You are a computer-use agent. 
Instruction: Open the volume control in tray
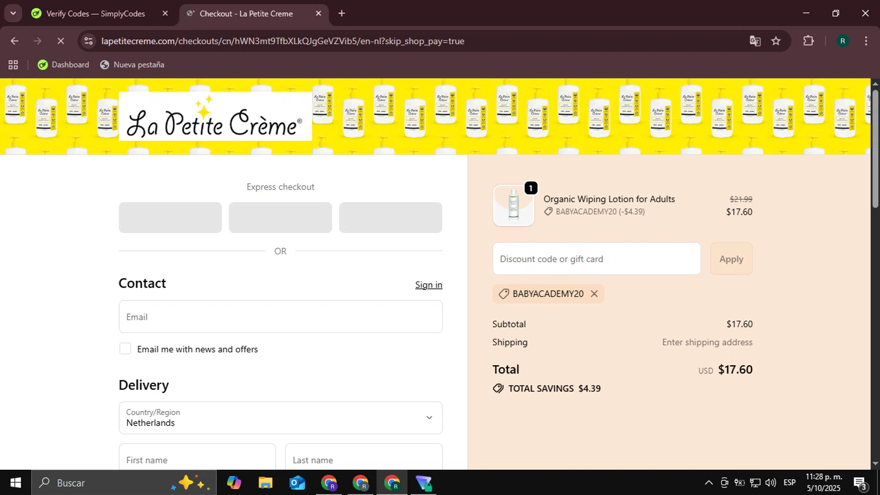point(770,483)
